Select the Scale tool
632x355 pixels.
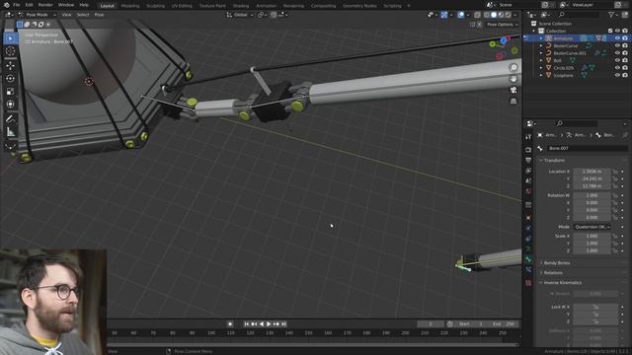click(11, 92)
